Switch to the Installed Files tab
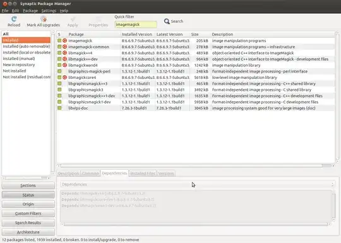Screen dimensions: 341x243 (143, 174)
